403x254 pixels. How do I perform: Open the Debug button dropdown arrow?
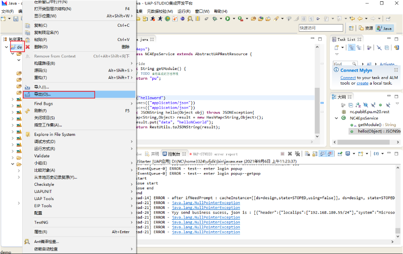click(221, 19)
